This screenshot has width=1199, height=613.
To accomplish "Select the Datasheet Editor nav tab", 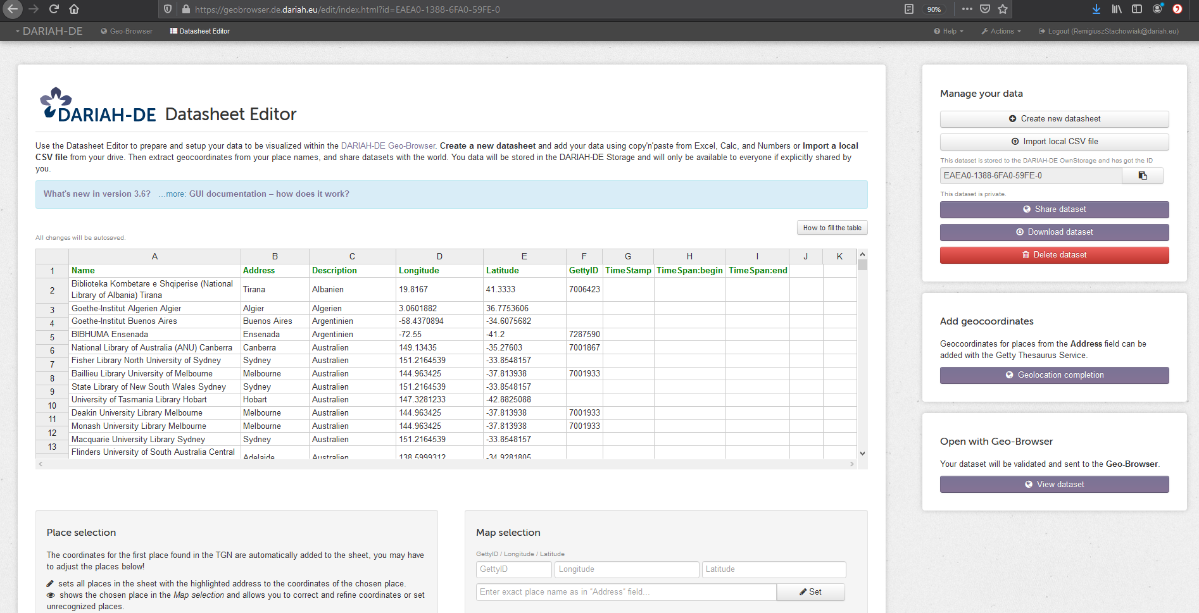I will [200, 31].
